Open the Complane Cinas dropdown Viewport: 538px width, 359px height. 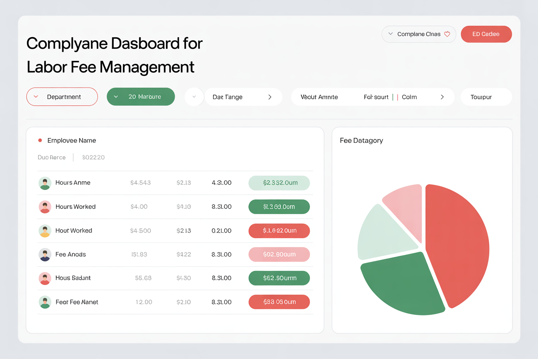pyautogui.click(x=418, y=34)
